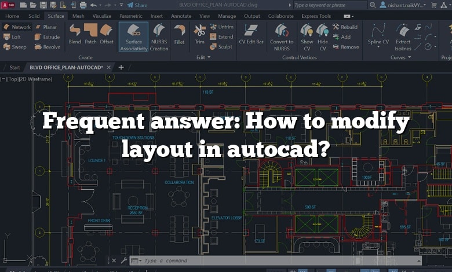
Task: Open the Annotate ribbon tab
Action: click(181, 16)
